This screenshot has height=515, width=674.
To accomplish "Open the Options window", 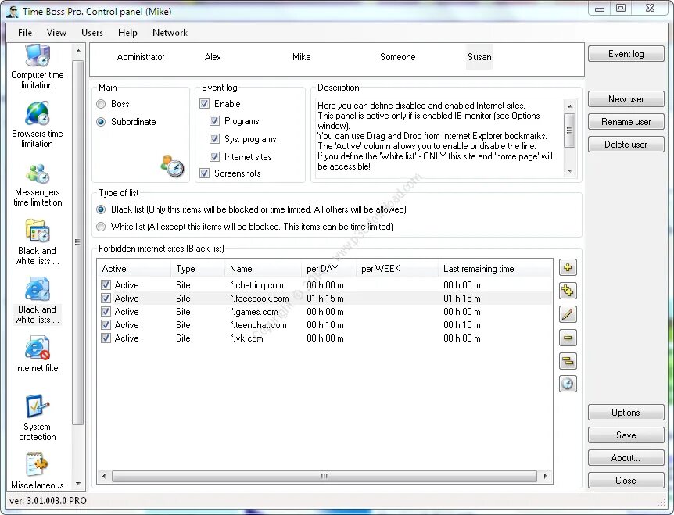I will (626, 413).
